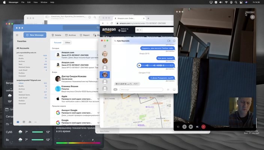Viewport: 264px width, 150px height.
Task: Delete the selected email in Outlook
Action: pos(56,35)
